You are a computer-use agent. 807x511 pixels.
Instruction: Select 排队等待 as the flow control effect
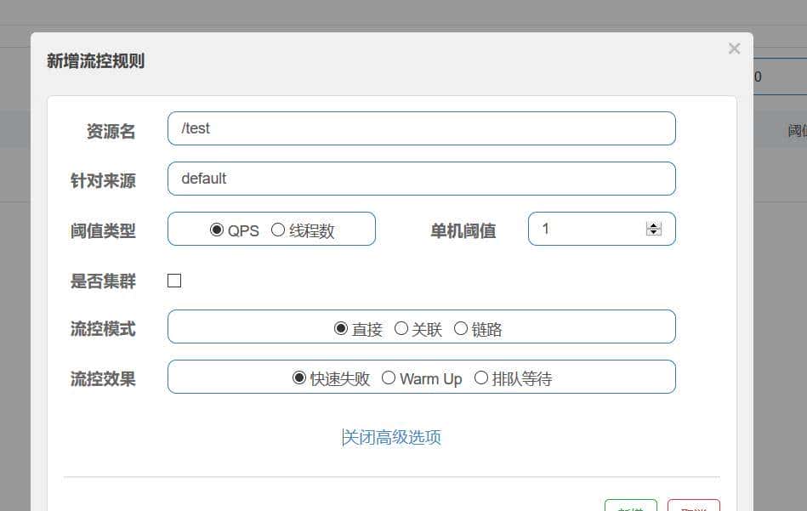(x=480, y=378)
